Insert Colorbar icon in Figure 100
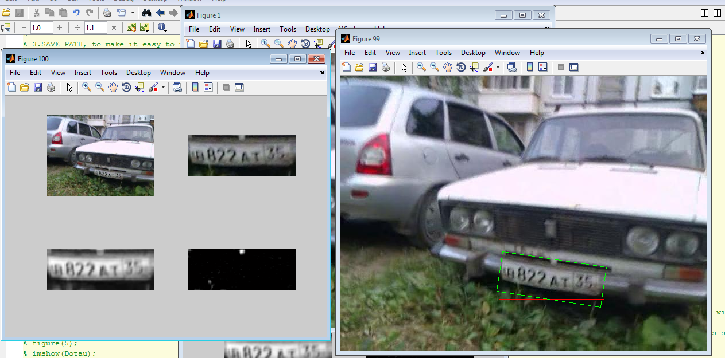Image resolution: width=725 pixels, height=358 pixels. (x=195, y=88)
